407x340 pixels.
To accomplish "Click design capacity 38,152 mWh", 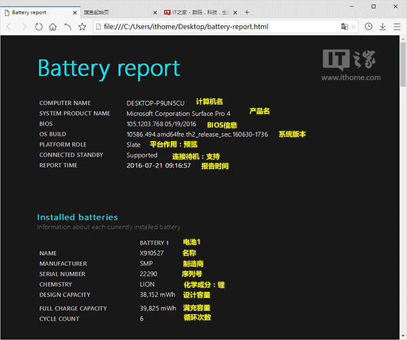I will click(x=157, y=295).
